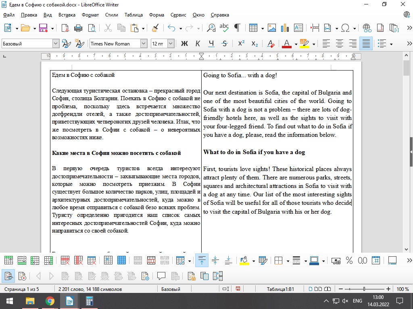Viewport: 413px width, 309px height.
Task: Open the special character dropdown arrow
Action: (354, 28)
